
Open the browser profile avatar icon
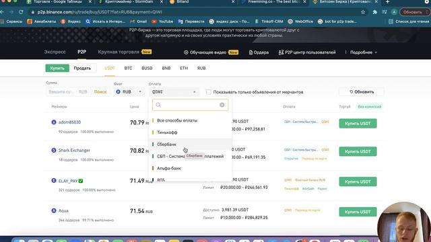[394, 12]
